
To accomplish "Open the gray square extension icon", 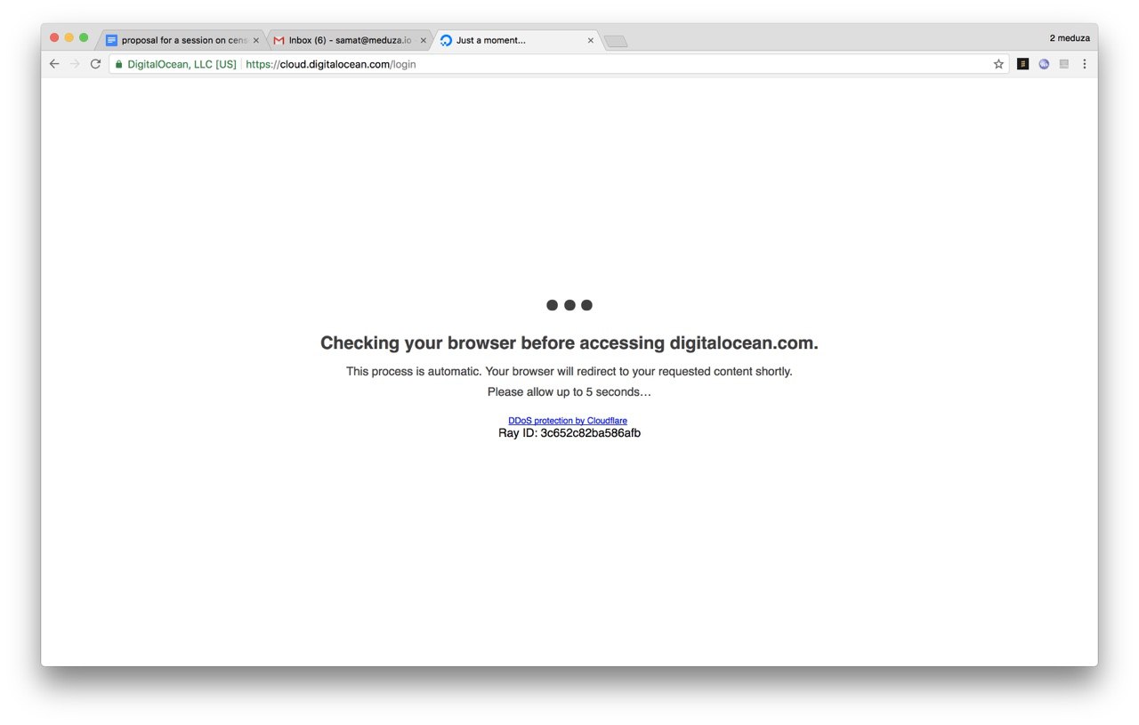I will click(1064, 64).
